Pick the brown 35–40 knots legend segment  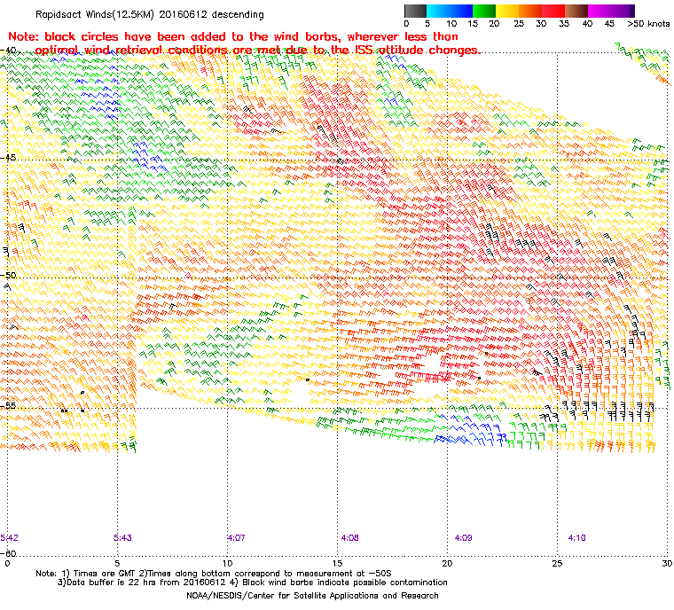tap(576, 11)
